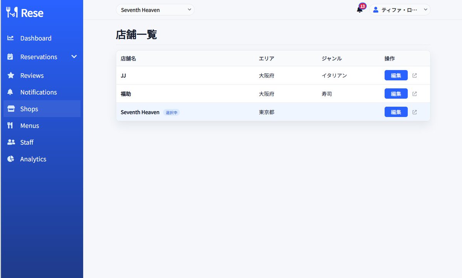Click the Notifications bell icon in sidebar

10,92
